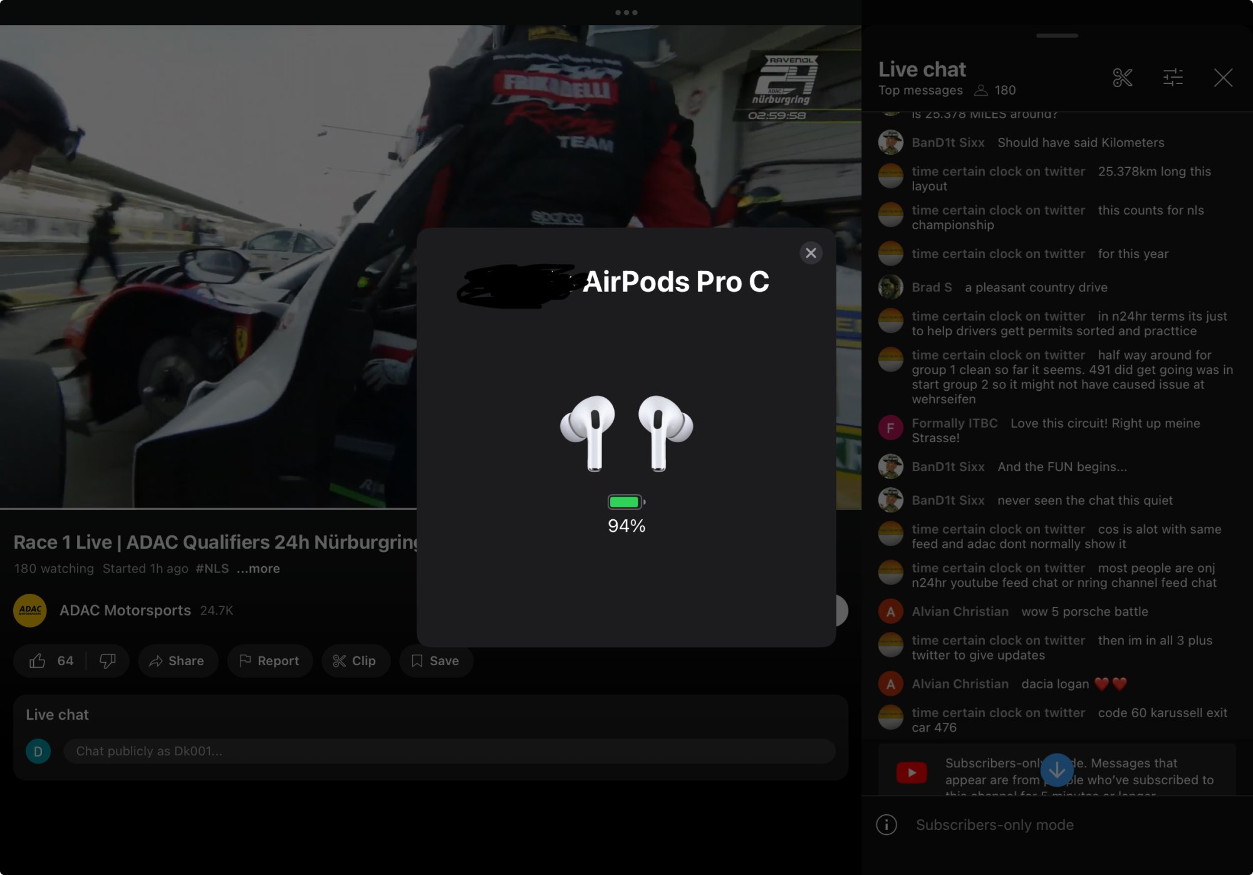Tap the AirPods Pro earbuds image

626,433
